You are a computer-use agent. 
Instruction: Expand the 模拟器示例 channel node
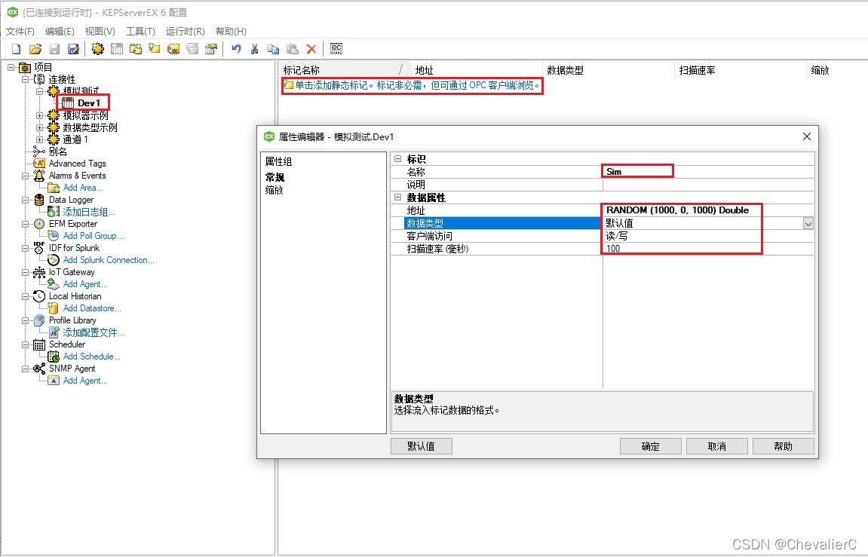click(39, 115)
